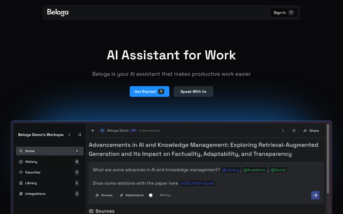Open the three-dot options menu
Image resolution: width=343 pixels, height=214 pixels.
click(x=283, y=131)
